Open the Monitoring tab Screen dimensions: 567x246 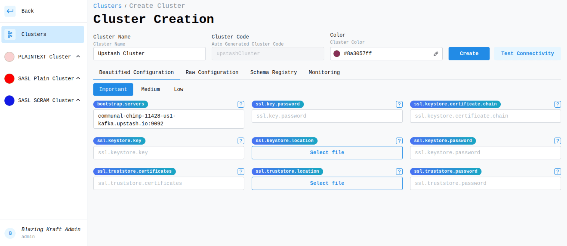324,72
